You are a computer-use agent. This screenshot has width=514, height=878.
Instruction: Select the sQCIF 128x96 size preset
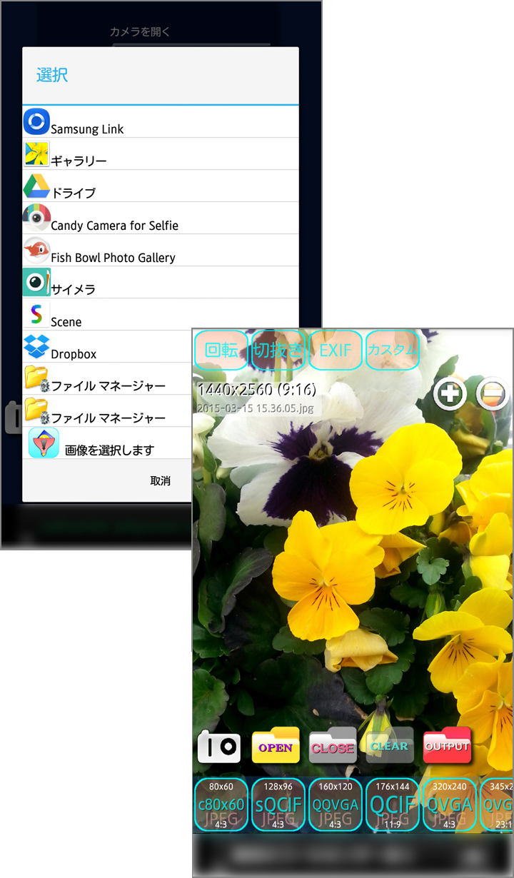coord(278,804)
